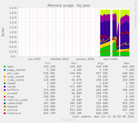Click the 'January 2026' x-axis label
The height and width of the screenshot is (123, 138).
pos(85,59)
